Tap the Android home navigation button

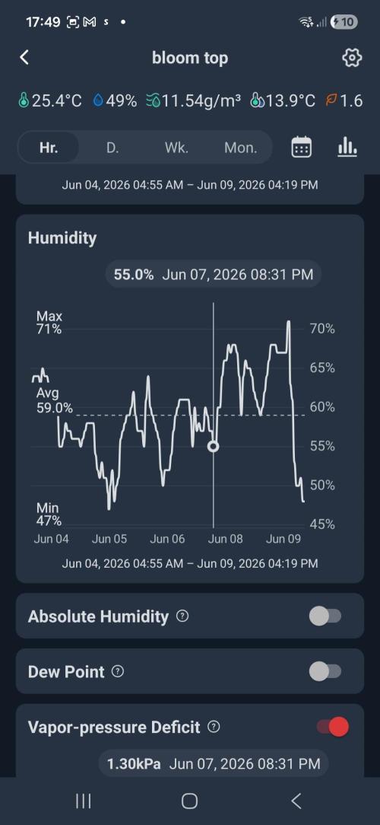tap(189, 801)
